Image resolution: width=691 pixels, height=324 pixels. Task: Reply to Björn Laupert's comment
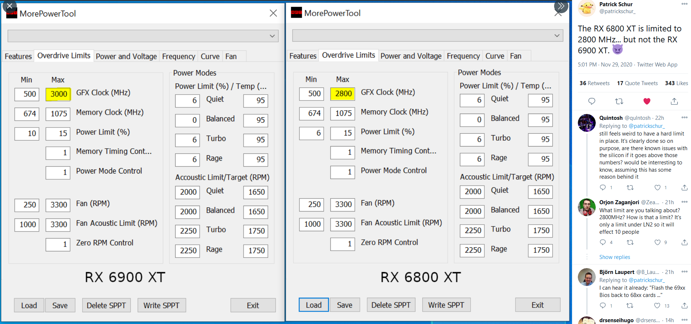coord(603,305)
